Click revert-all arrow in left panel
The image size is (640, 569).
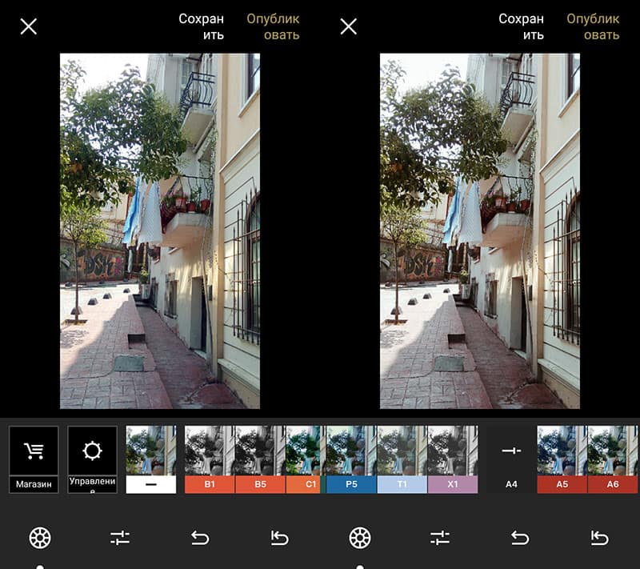(x=279, y=538)
